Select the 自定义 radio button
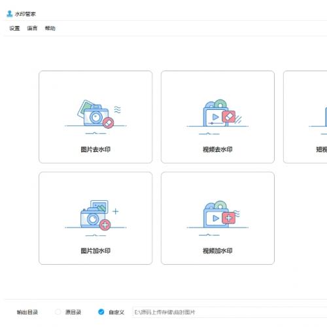This screenshot has height=327, width=327. click(x=101, y=312)
